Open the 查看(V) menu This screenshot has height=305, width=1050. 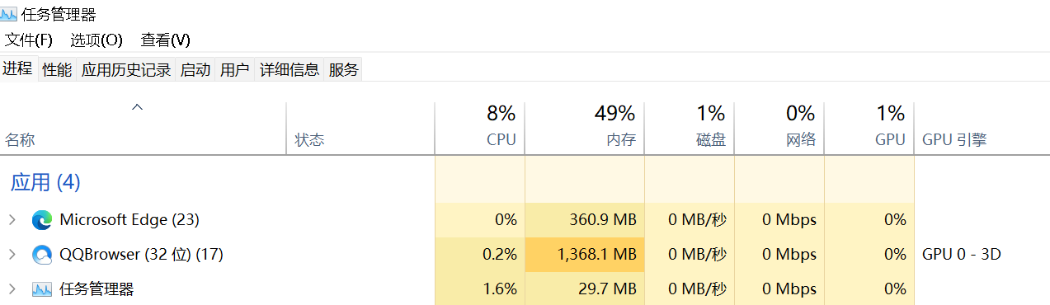[166, 40]
